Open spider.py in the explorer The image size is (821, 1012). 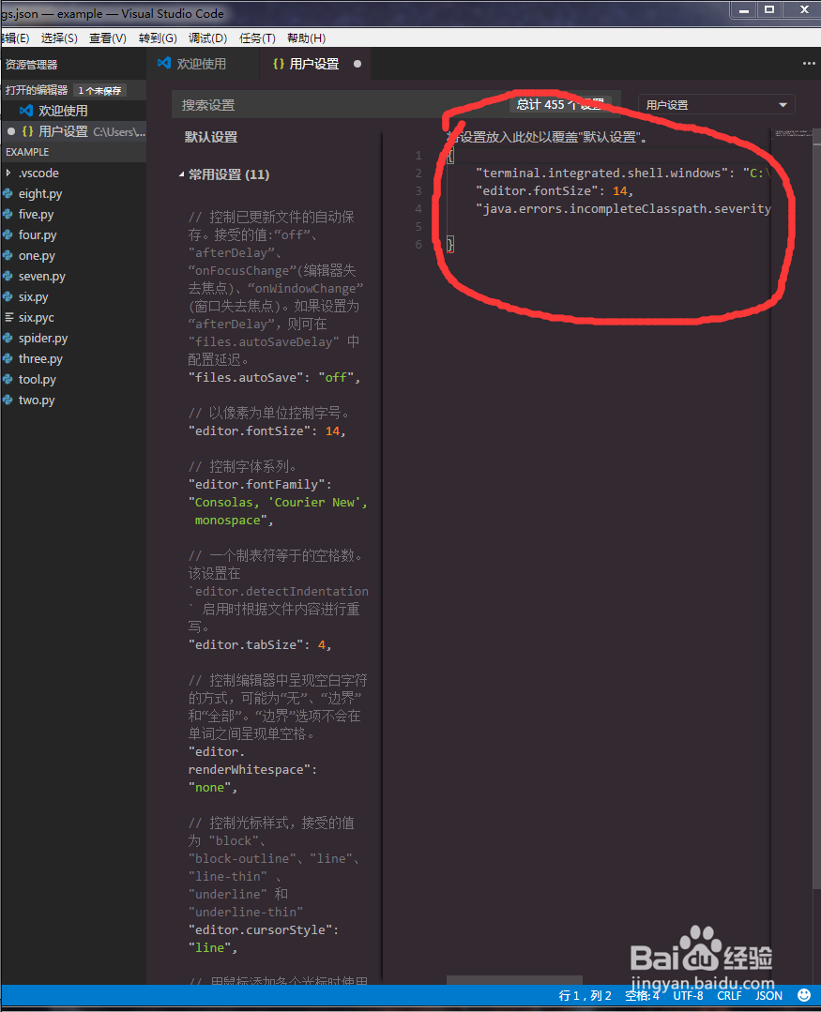click(73, 339)
